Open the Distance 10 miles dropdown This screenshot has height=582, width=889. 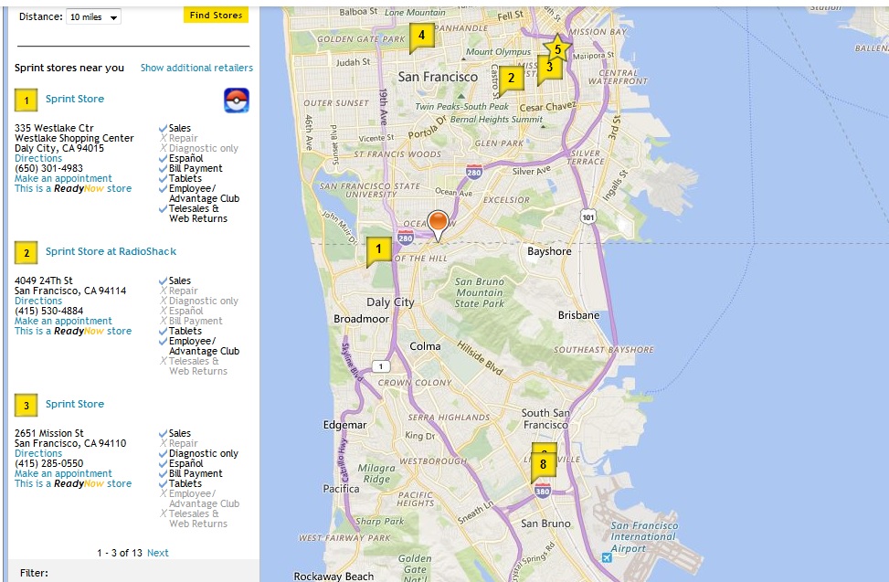coord(93,17)
